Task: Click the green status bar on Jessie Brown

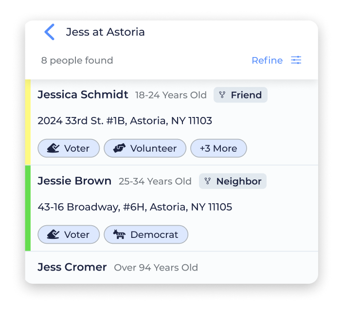Action: coord(28,208)
